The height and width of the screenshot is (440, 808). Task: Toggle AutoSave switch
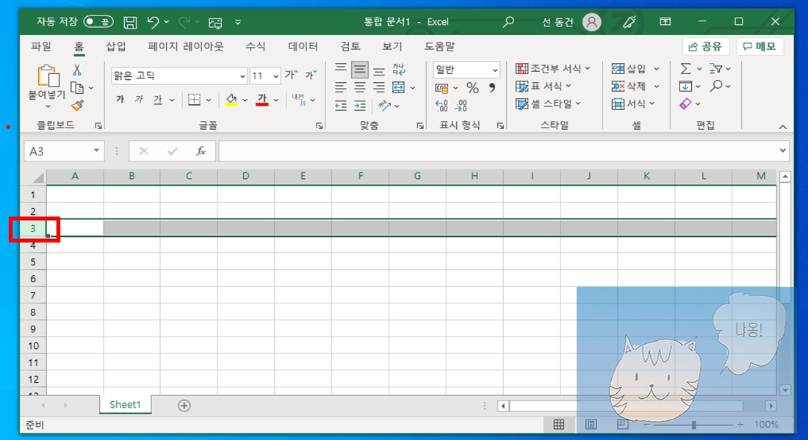point(98,21)
